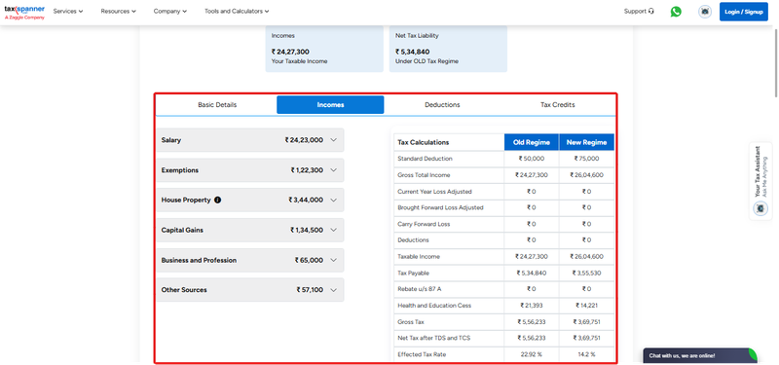The height and width of the screenshot is (365, 779).
Task: Open the Company menu
Action: [x=169, y=11]
